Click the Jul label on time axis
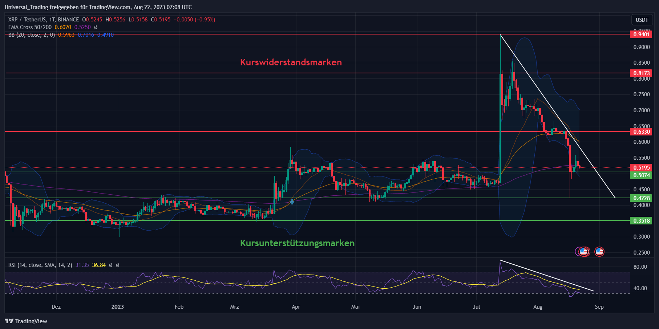The width and height of the screenshot is (659, 329). pyautogui.click(x=476, y=307)
